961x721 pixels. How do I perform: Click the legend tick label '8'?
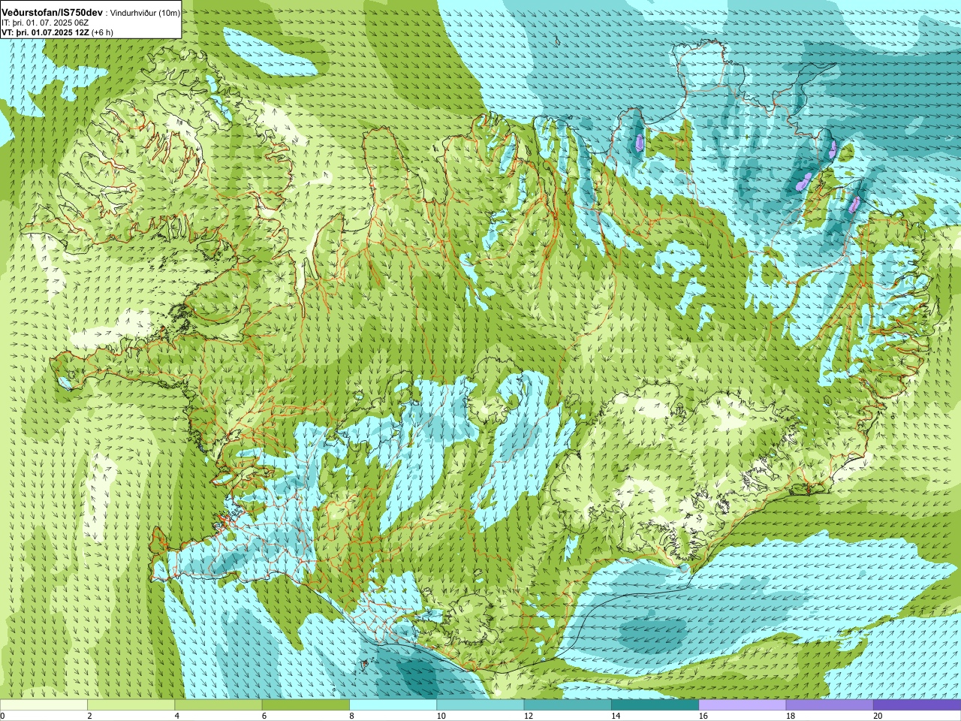(x=351, y=716)
